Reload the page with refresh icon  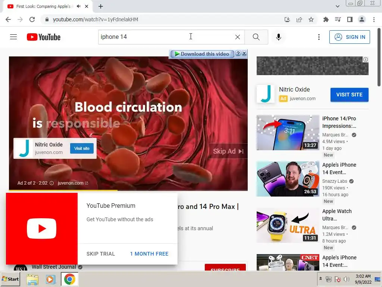coord(32,19)
